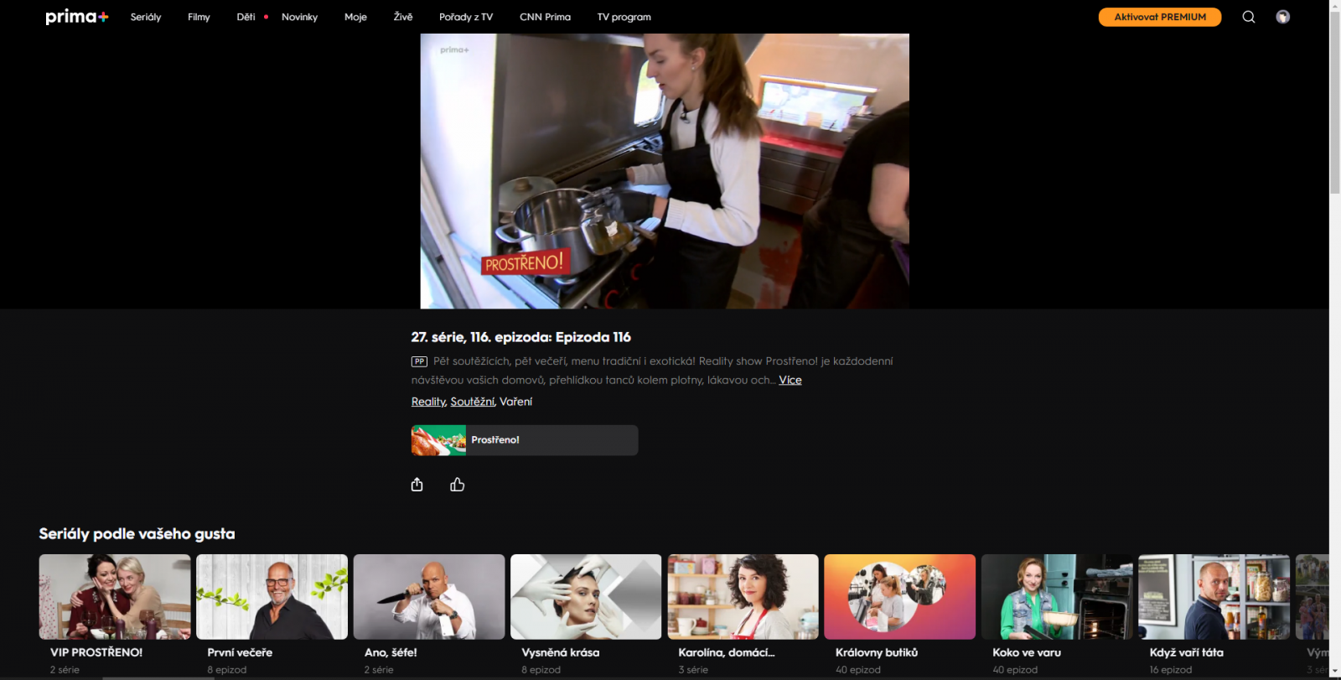The height and width of the screenshot is (680, 1341).
Task: Click the 'Vysněná krása' title text
Action: click(x=561, y=652)
